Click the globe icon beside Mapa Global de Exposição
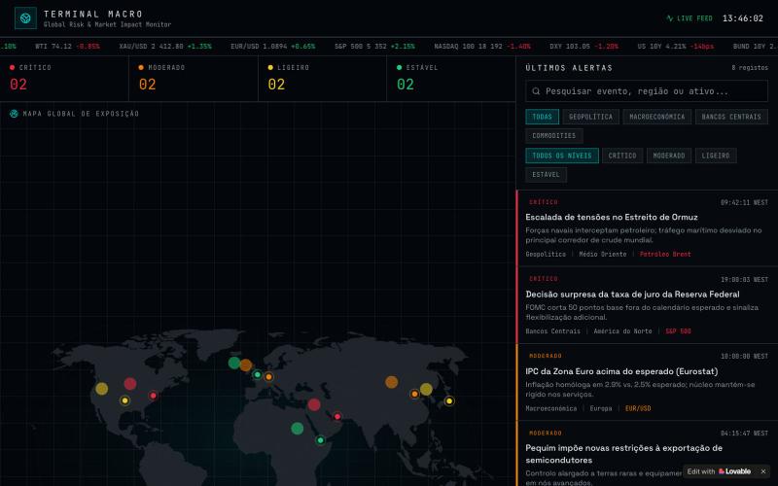Viewport: 778px width, 486px height. coord(14,114)
